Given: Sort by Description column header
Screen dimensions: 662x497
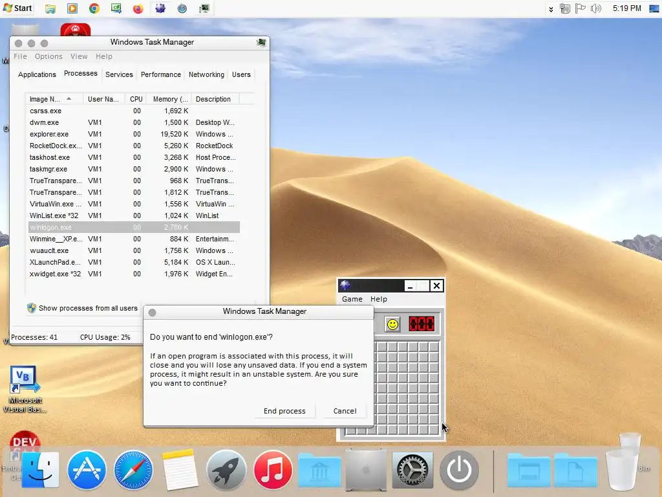Looking at the screenshot, I should click(215, 99).
